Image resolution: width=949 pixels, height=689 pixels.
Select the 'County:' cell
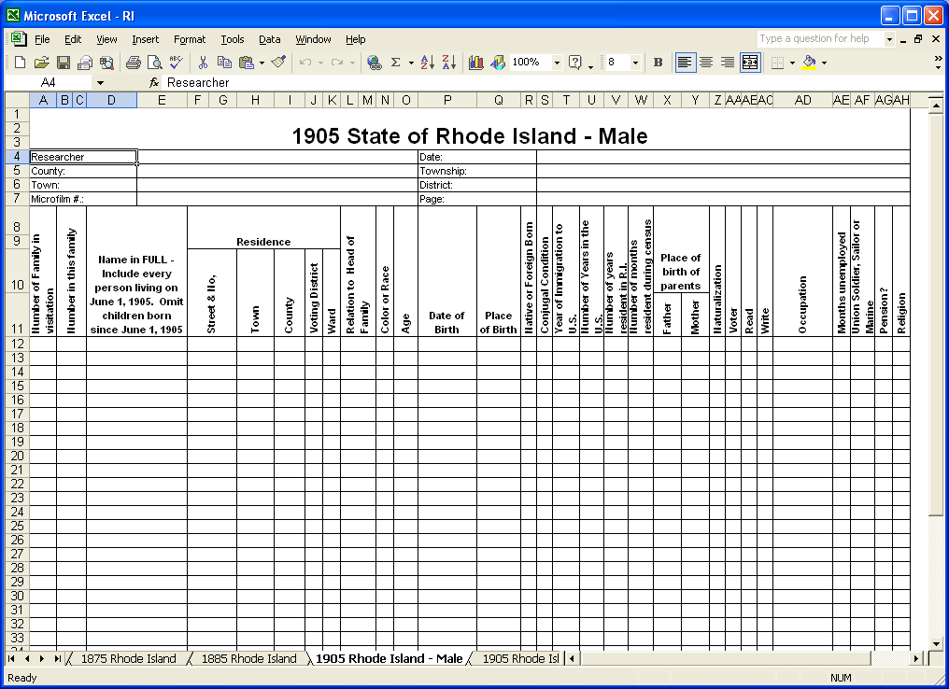[83, 171]
